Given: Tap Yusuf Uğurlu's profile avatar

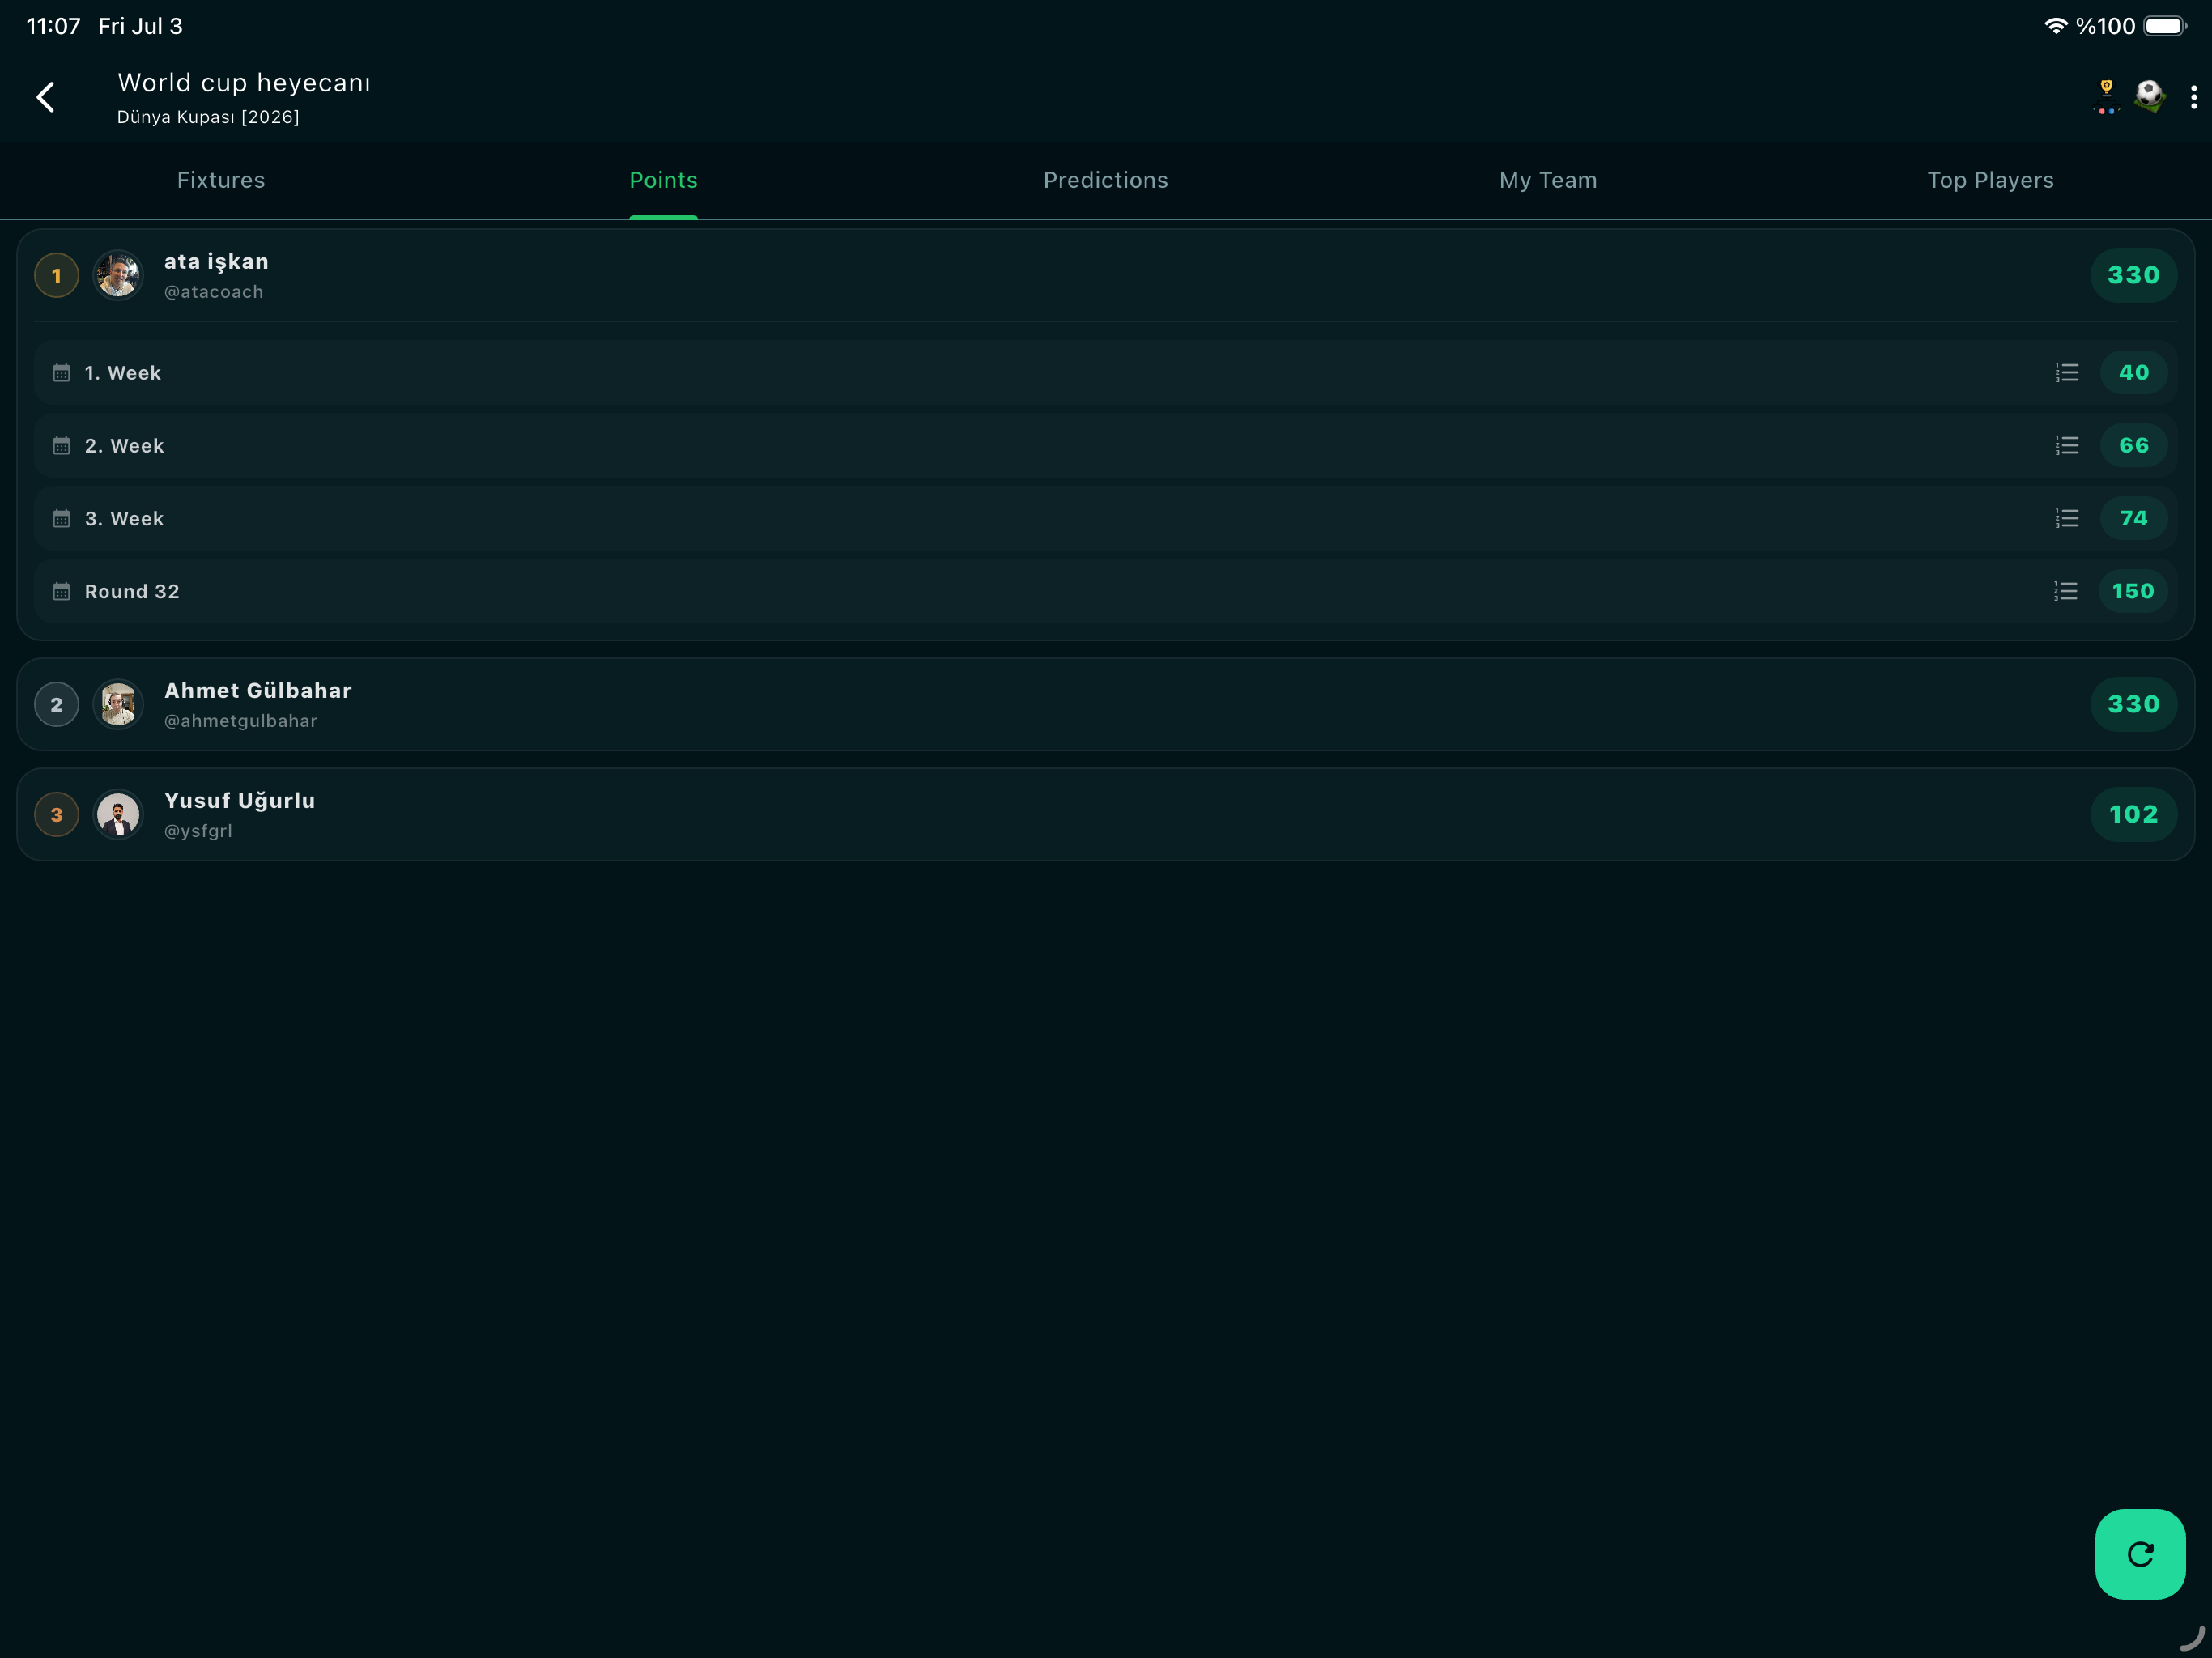Looking at the screenshot, I should [x=118, y=815].
